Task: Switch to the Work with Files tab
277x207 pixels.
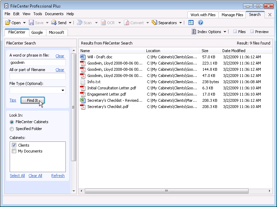Action: (x=203, y=15)
